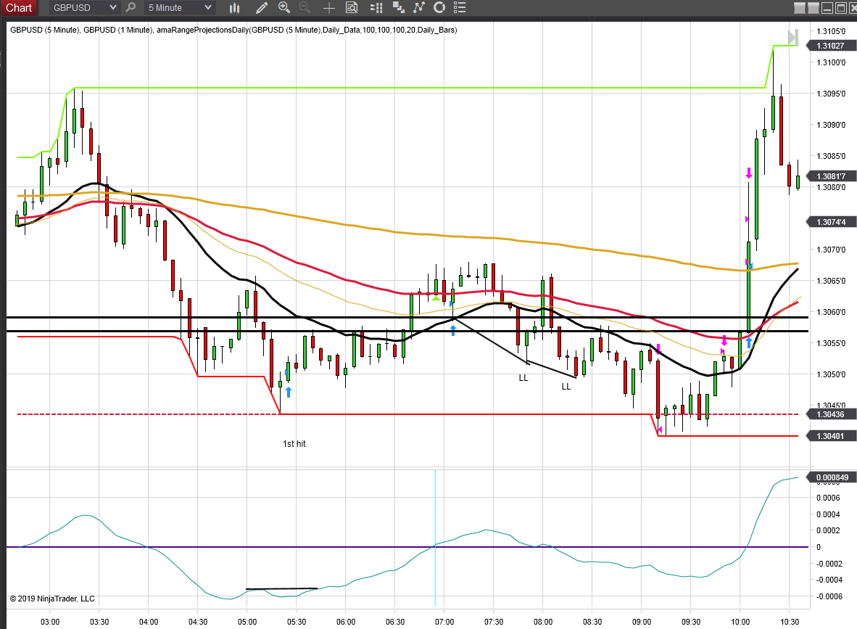The width and height of the screenshot is (857, 629).
Task: Open the 5 Minute interval dropdown
Action: click(179, 8)
